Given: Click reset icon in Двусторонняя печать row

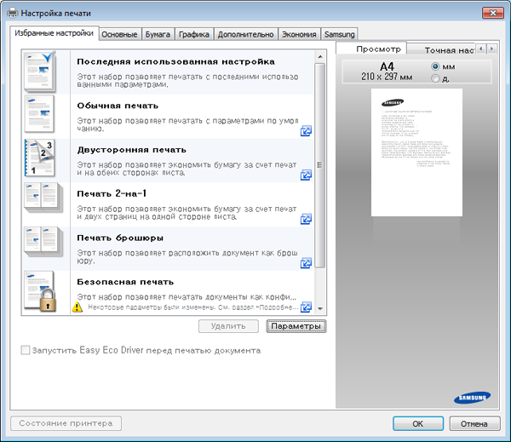Looking at the screenshot, I should click(x=306, y=175).
